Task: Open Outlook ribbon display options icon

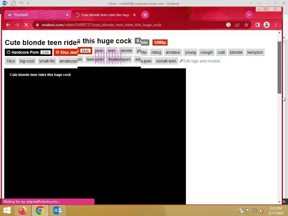Action: 259,3
